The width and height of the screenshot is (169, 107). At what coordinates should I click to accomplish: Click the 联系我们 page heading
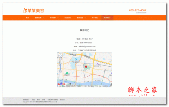pos(84,30)
